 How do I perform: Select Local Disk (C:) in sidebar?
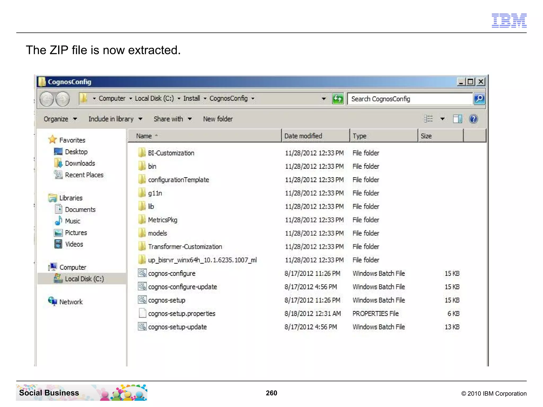(x=85, y=279)
